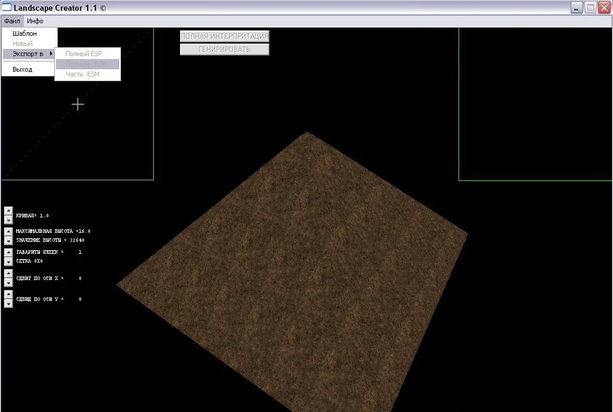Decrease ЗНАЧЕНИЕ ВЫСОТЫ with its down arrow
The height and width of the screenshot is (412, 613).
coord(8,241)
